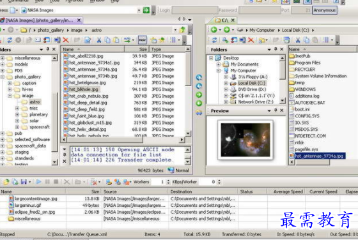Click the KBps/Worker stepper arrows
Screen dimensions: 358x240
(x=219, y=182)
